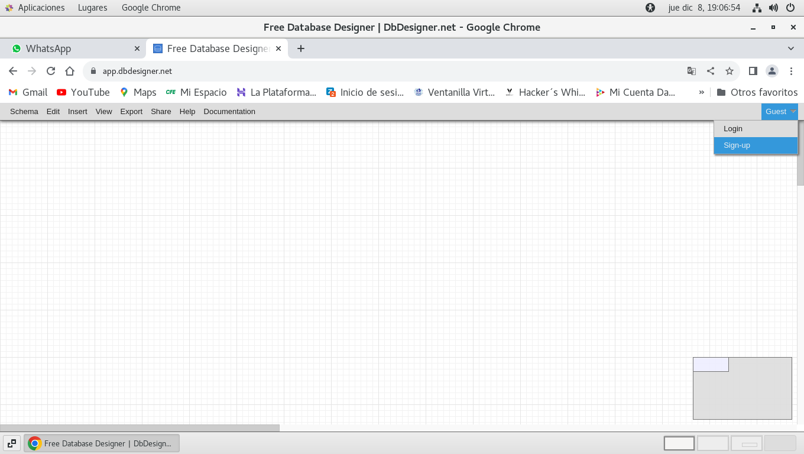Open the Export menu
Viewport: 804px width, 454px height.
pyautogui.click(x=131, y=112)
